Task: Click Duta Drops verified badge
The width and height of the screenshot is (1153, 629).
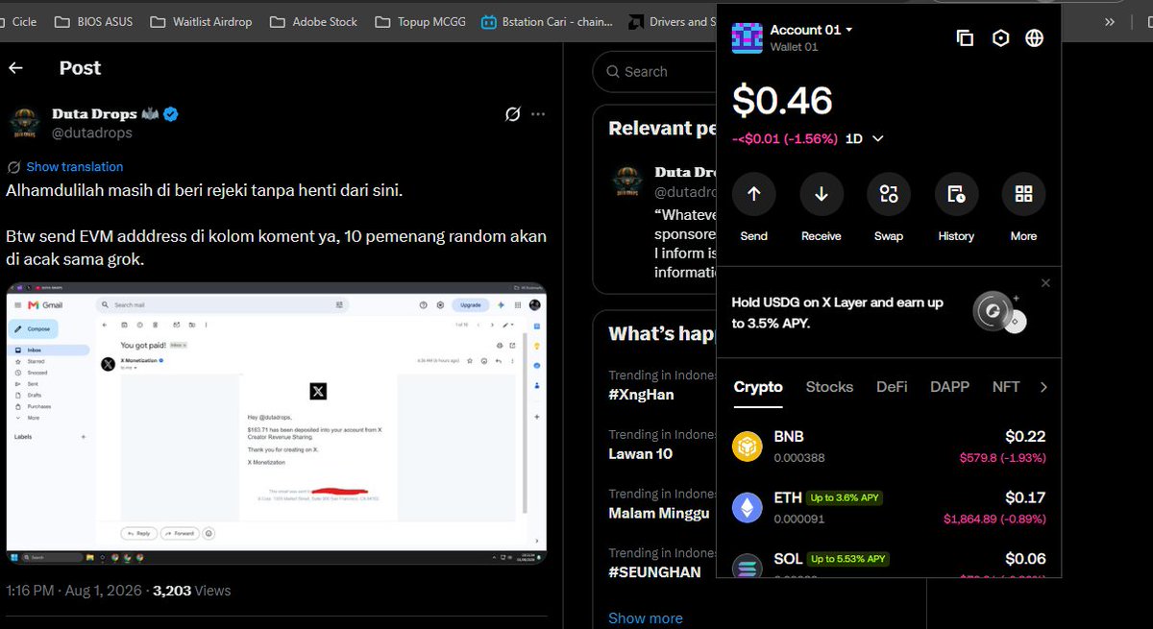Action: pyautogui.click(x=170, y=114)
